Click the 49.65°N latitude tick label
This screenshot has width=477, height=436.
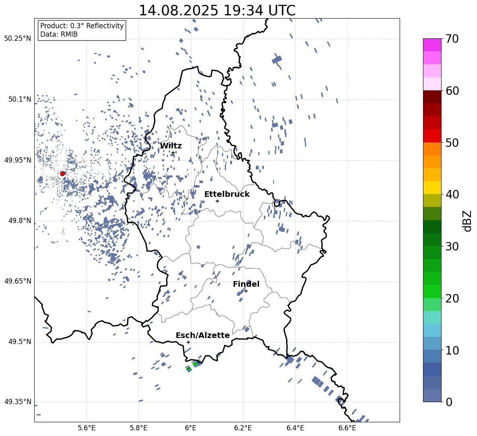(18, 281)
